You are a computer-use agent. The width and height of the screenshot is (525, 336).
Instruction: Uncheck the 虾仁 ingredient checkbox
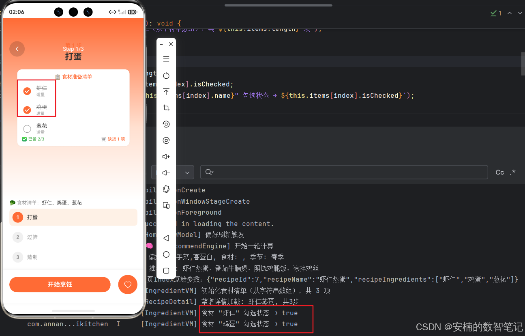coord(27,91)
